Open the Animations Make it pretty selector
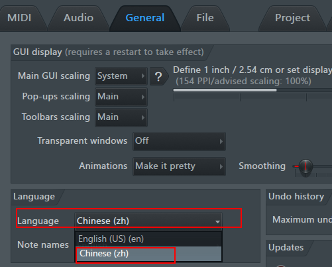The image size is (332, 267). pyautogui.click(x=179, y=166)
